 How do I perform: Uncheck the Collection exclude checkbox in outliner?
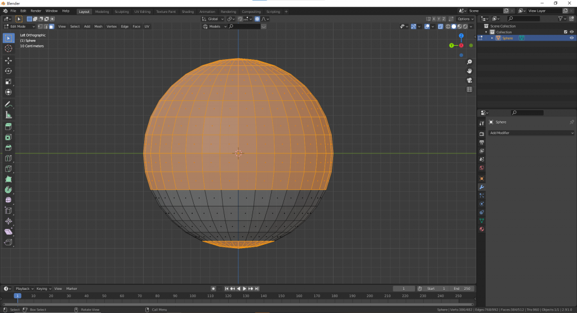coord(565,32)
